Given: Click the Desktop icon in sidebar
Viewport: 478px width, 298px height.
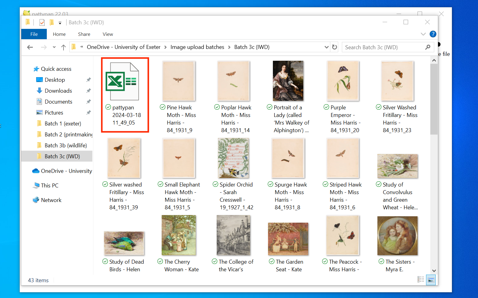Looking at the screenshot, I should [40, 80].
